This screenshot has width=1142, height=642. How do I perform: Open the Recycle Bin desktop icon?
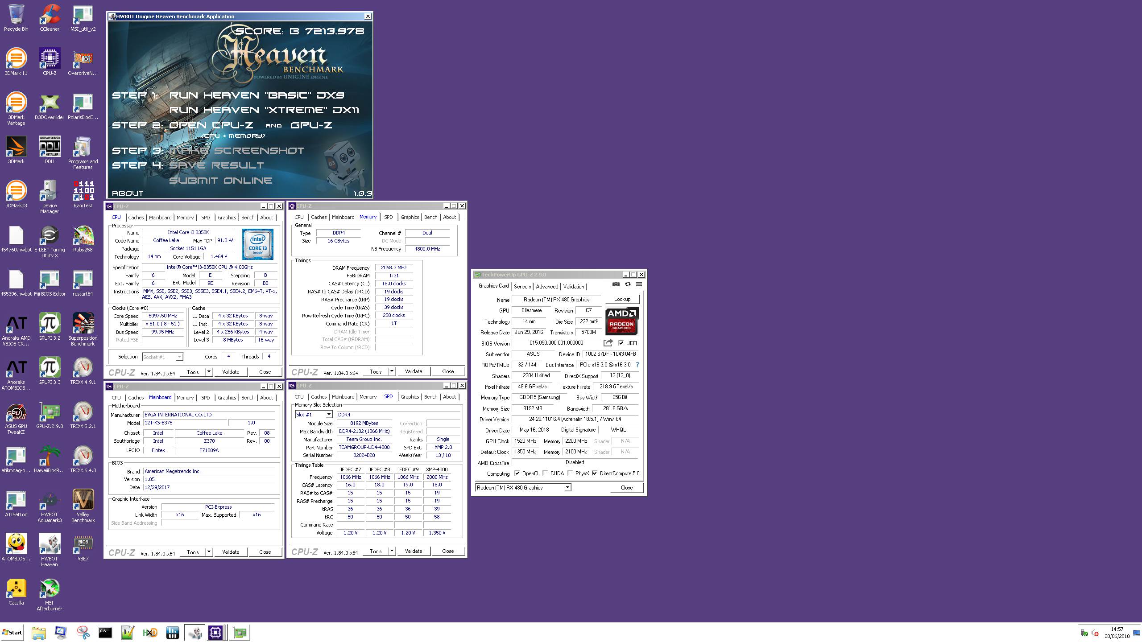click(16, 18)
